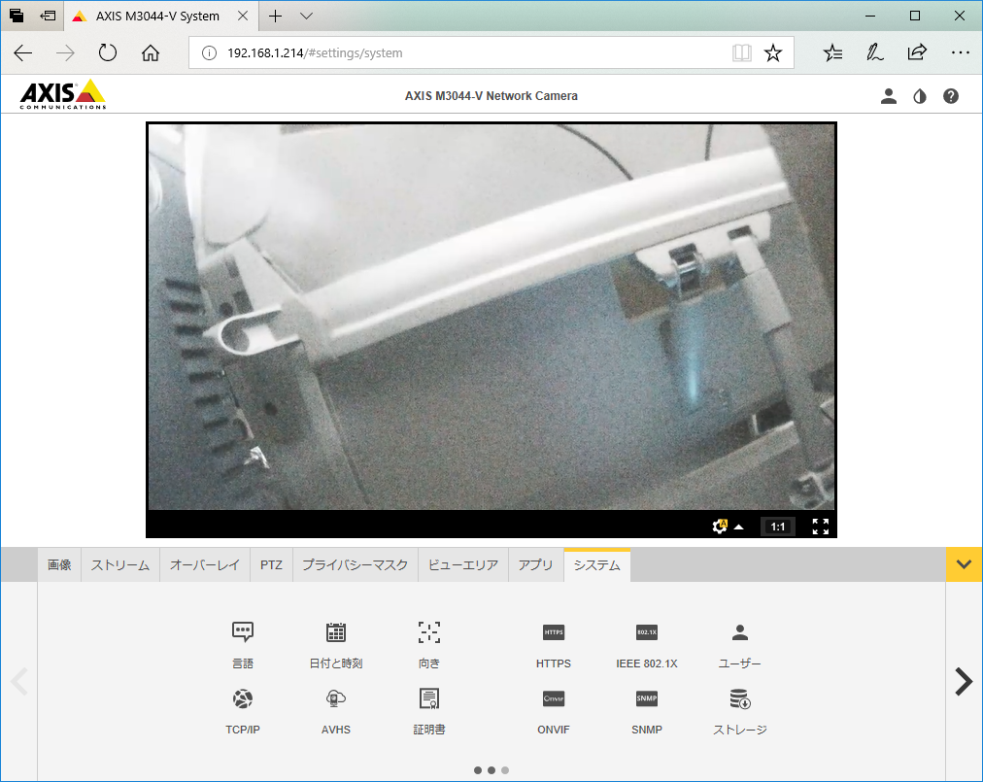The height and width of the screenshot is (782, 983).
Task: Click the web notes pen icon
Action: pos(875,52)
